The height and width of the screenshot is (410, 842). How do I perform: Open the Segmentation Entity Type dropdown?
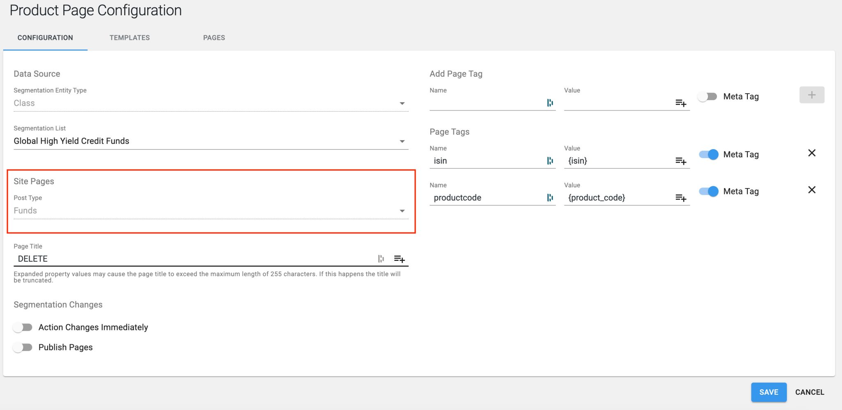click(x=402, y=103)
